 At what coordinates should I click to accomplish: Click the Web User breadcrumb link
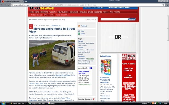[x=41, y=20]
